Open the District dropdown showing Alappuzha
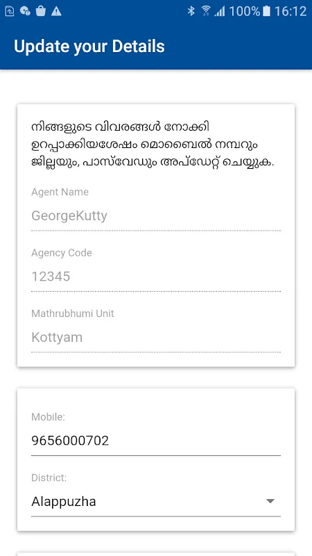Screen dimensions: 312x556 point(156,502)
